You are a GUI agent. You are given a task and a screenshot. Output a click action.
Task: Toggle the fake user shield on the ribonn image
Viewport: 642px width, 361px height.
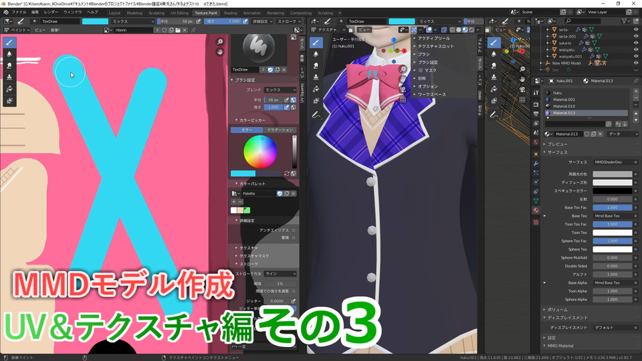pos(165,30)
